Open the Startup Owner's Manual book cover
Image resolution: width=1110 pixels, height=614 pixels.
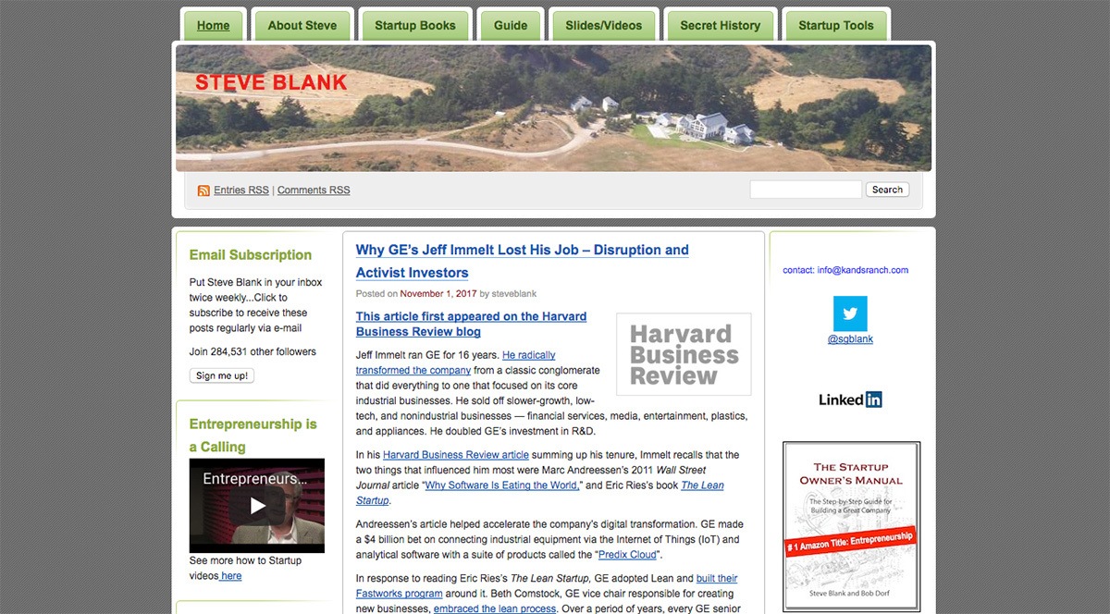point(851,526)
